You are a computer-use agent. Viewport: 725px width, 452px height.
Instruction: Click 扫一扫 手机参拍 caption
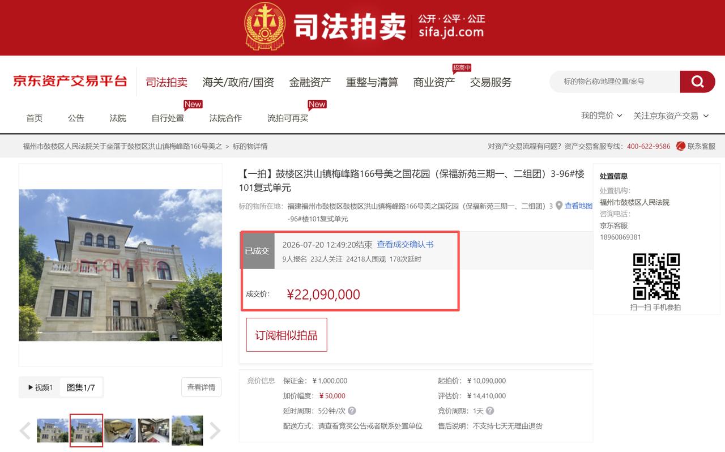[656, 307]
